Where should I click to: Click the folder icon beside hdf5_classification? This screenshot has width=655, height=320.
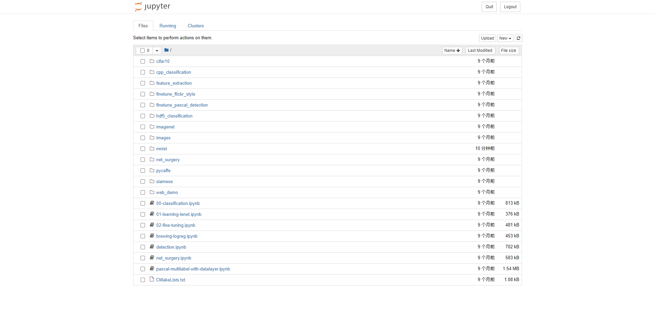click(152, 116)
